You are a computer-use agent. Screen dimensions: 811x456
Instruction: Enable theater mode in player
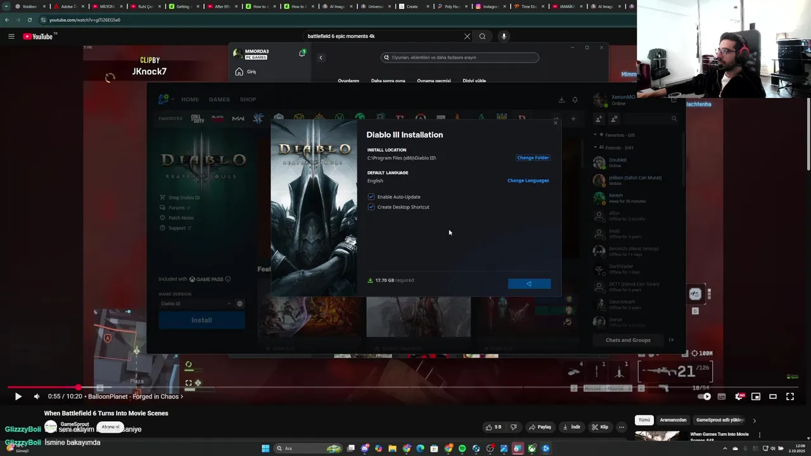click(x=773, y=396)
